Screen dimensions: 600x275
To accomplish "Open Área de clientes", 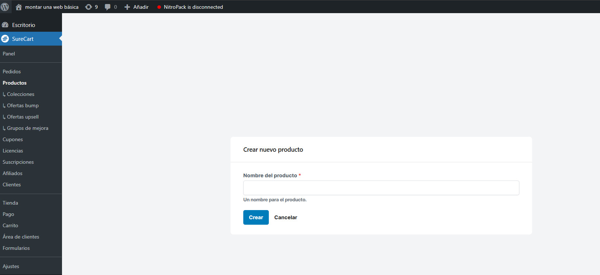I will pyautogui.click(x=21, y=237).
